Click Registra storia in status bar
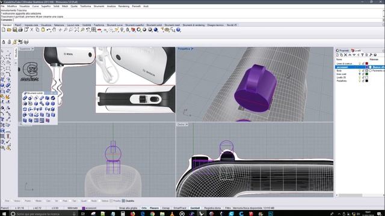 (x=212, y=208)
